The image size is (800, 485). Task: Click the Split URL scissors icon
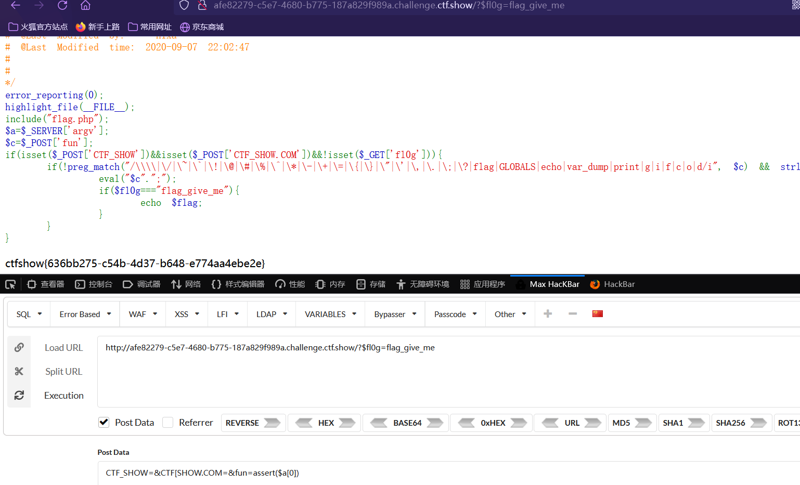point(19,371)
